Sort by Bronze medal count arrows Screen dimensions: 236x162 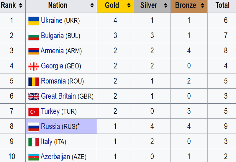[202, 6]
